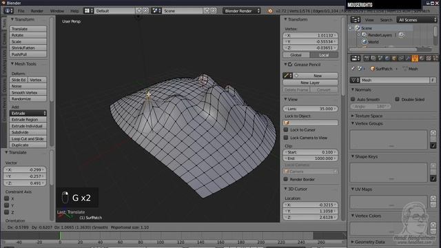This screenshot has width=441, height=248.
Task: Toggle the Render Border checkbox
Action: tap(286, 179)
